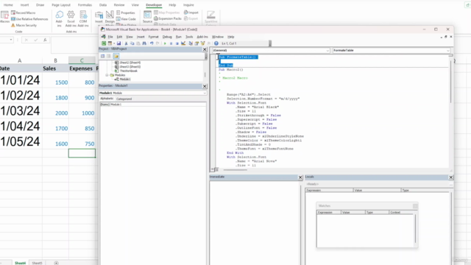Click the Source XML icon in Excel ribbon

[147, 17]
